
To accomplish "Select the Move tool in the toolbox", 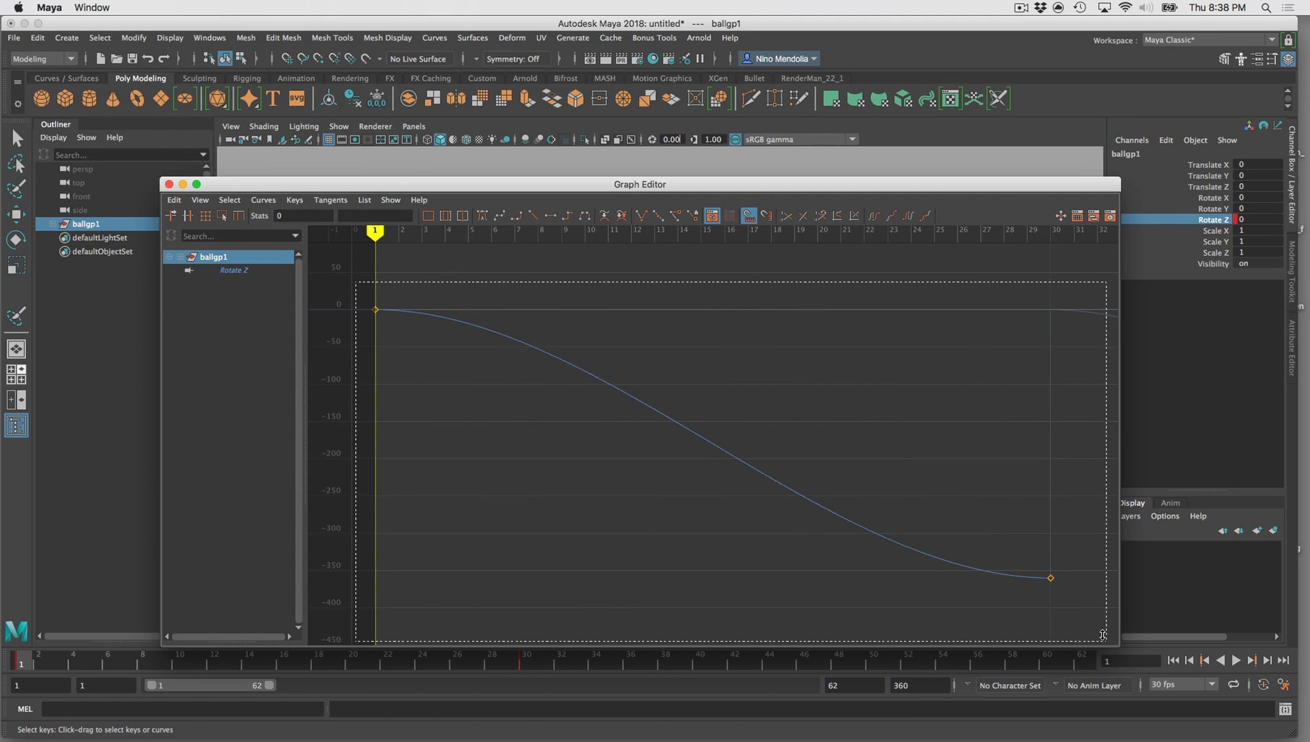I will tap(16, 214).
